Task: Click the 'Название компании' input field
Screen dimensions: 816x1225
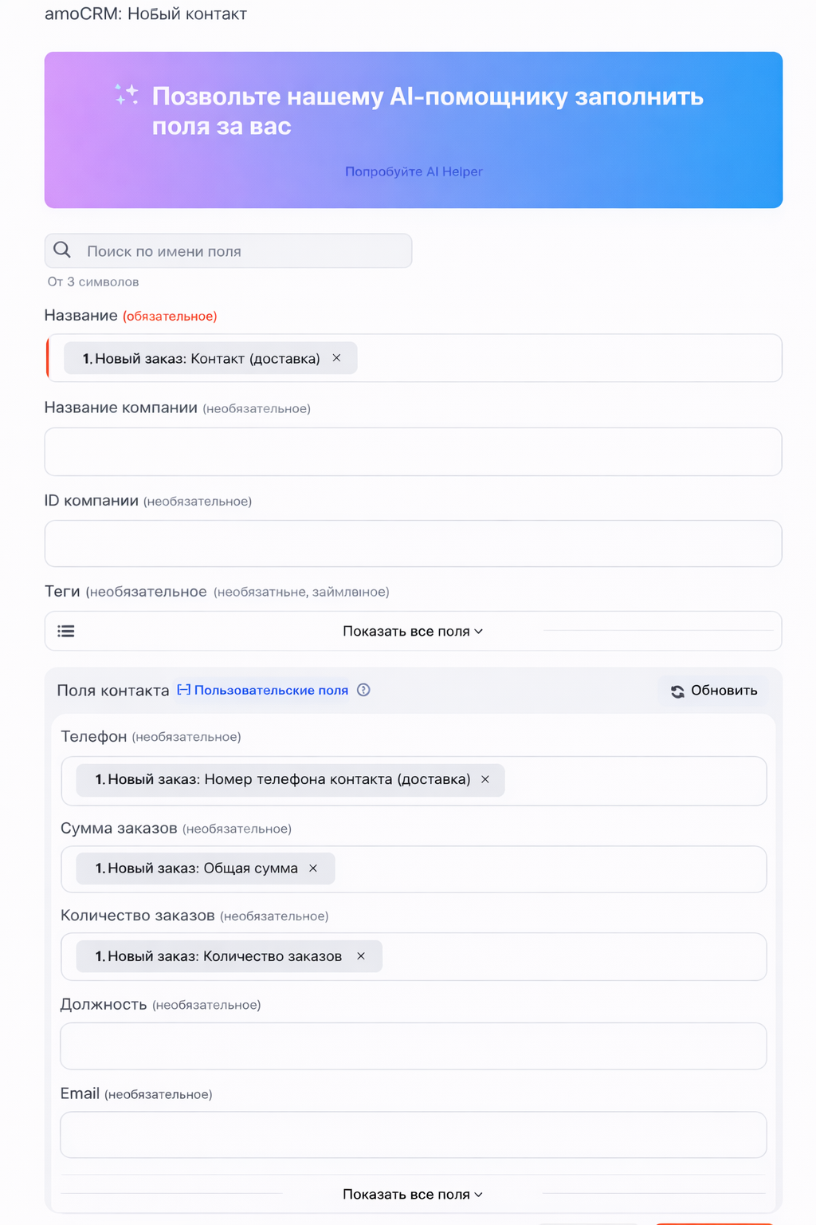Action: 413,452
